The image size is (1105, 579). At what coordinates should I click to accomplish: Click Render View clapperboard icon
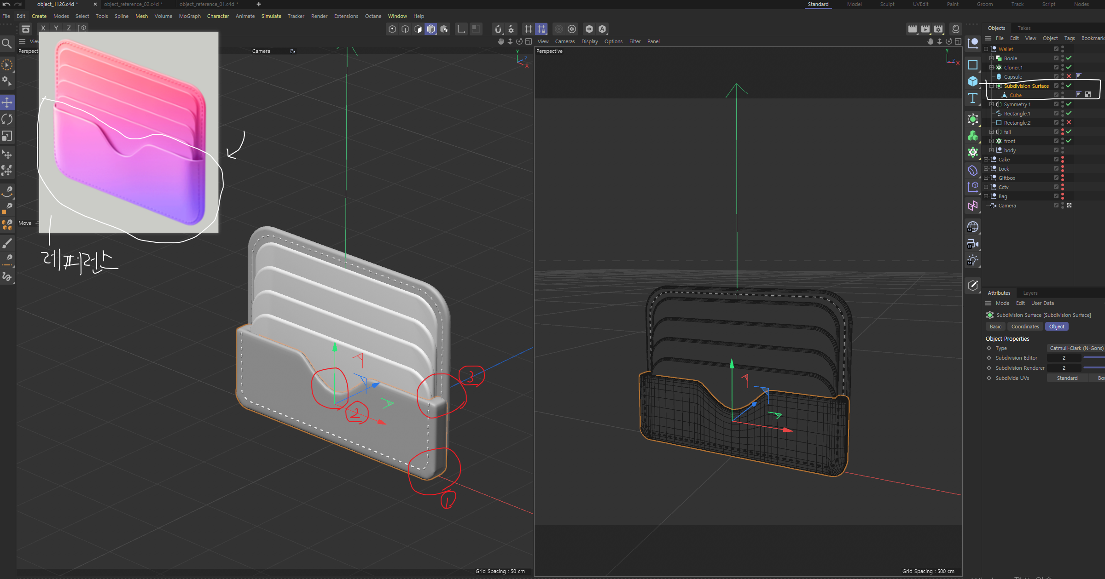click(x=912, y=29)
